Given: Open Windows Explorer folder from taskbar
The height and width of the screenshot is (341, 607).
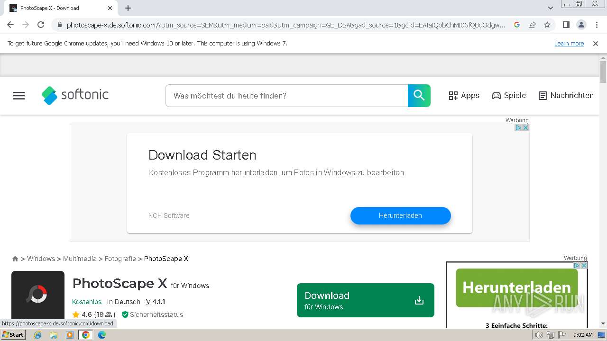Looking at the screenshot, I should [x=54, y=335].
